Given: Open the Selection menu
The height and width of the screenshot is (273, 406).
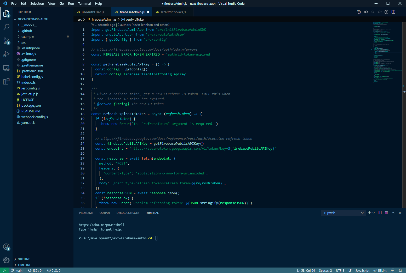Looking at the screenshot, I should tap(37, 3).
